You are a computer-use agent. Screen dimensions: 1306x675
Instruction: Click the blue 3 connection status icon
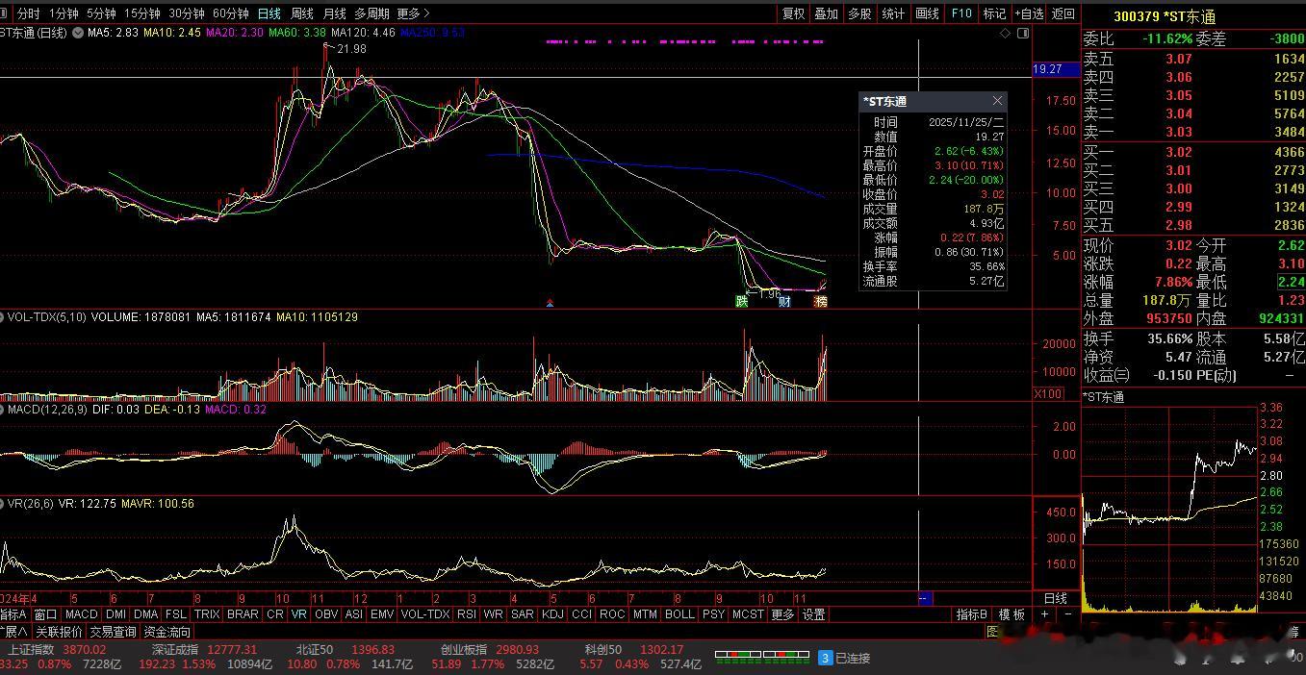pos(825,658)
